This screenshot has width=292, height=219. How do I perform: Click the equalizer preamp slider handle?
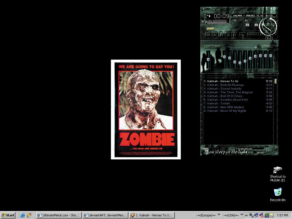click(x=208, y=59)
